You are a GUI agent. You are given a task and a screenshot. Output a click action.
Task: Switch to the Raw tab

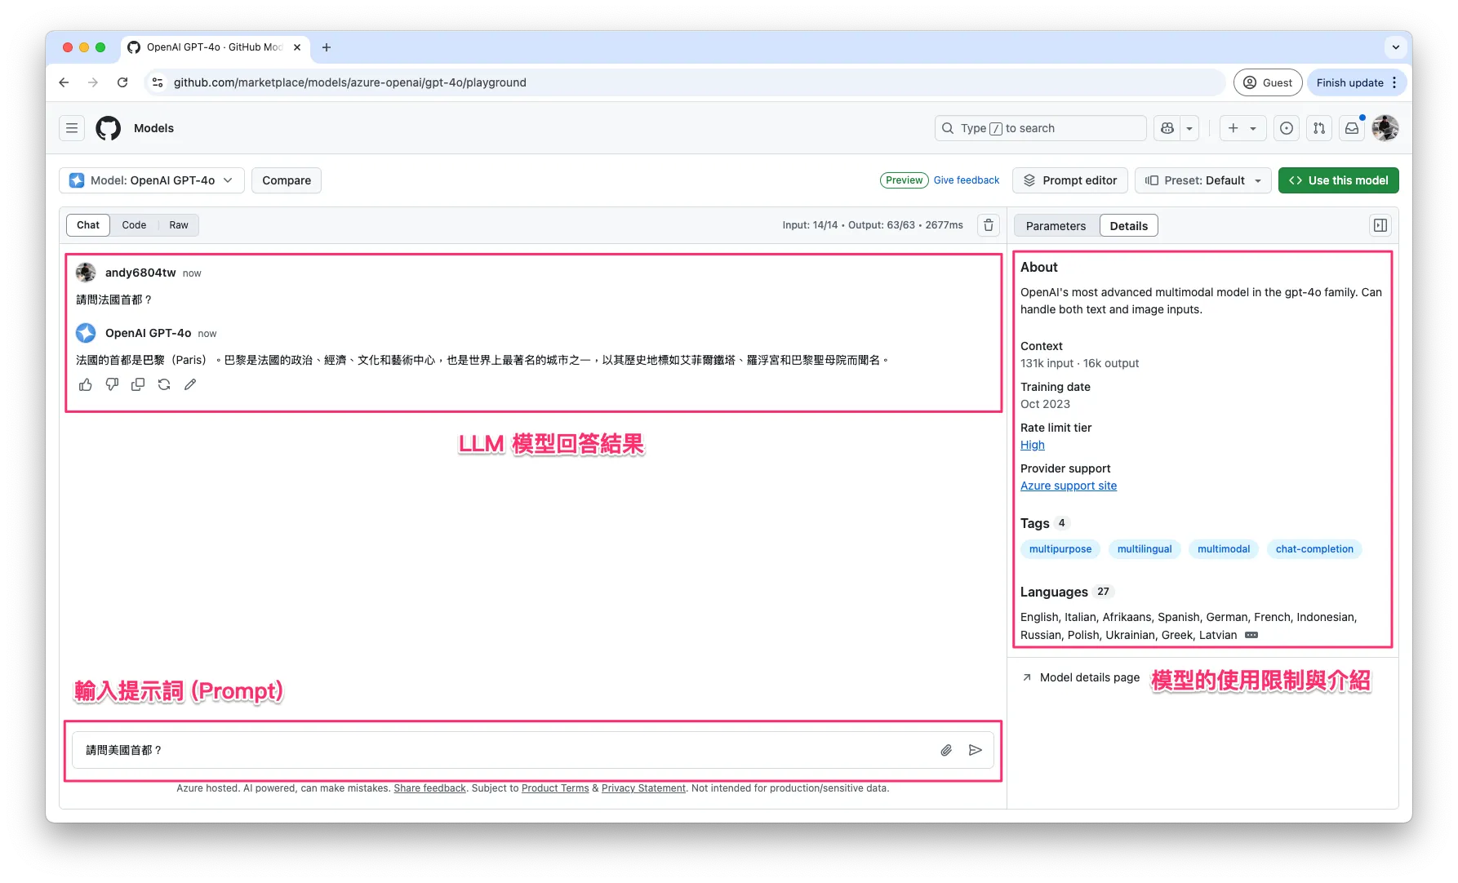179,225
